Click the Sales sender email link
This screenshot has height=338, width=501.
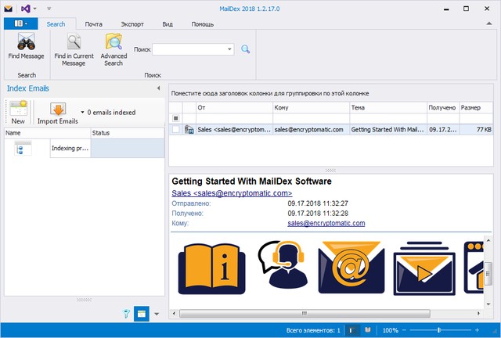click(232, 193)
